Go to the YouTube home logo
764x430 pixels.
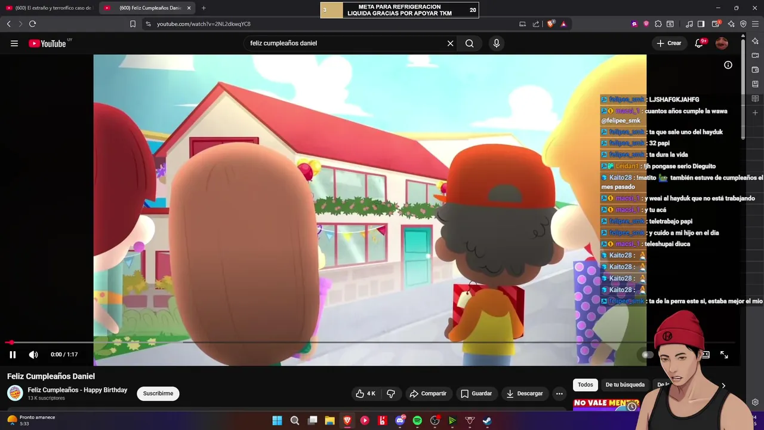48,43
